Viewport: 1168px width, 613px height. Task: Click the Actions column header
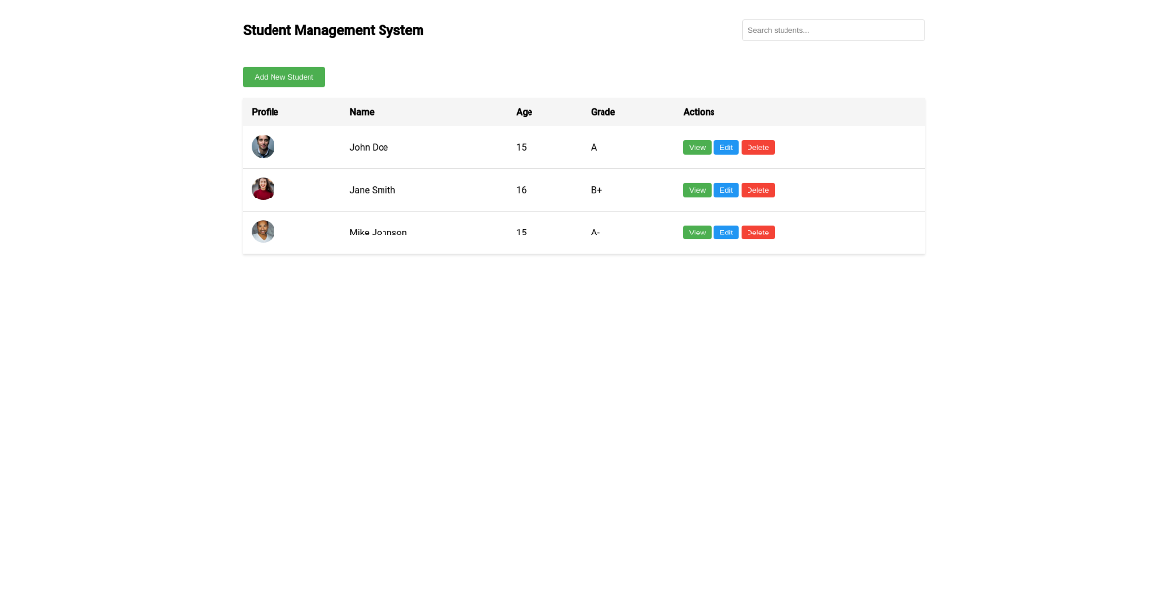(699, 112)
